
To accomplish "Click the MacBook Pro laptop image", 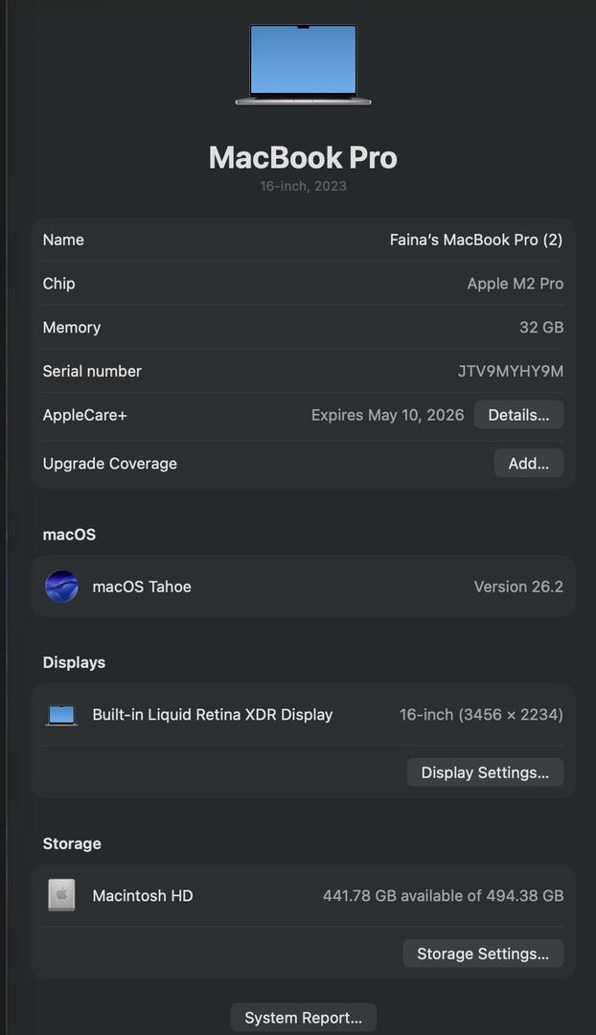I will tap(303, 64).
